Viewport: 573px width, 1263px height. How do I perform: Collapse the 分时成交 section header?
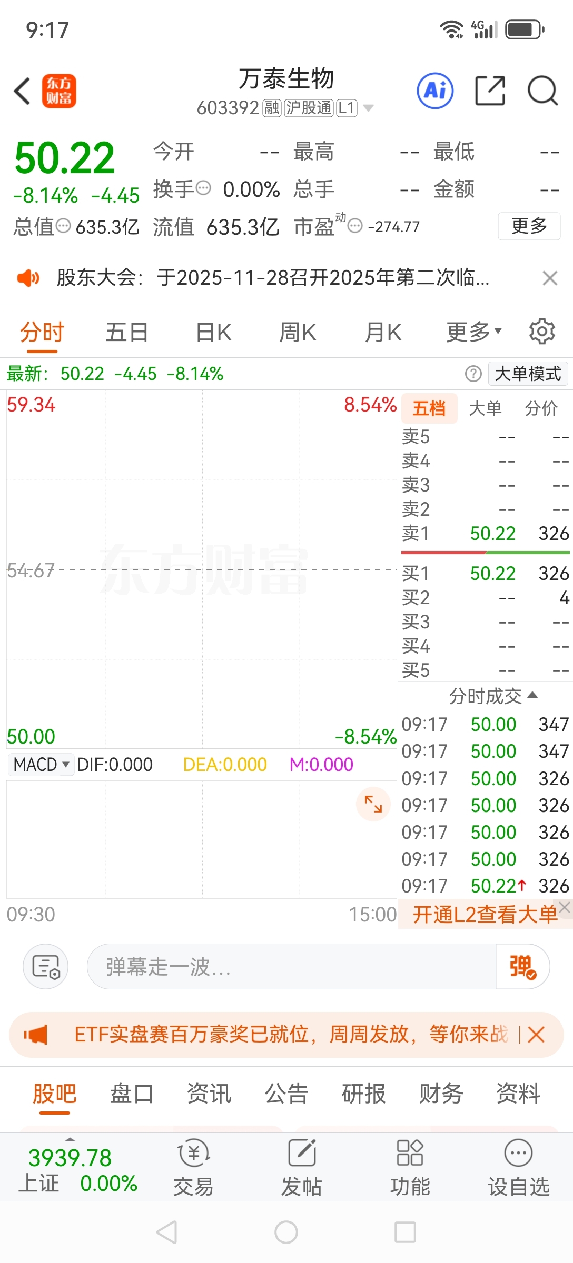point(493,696)
